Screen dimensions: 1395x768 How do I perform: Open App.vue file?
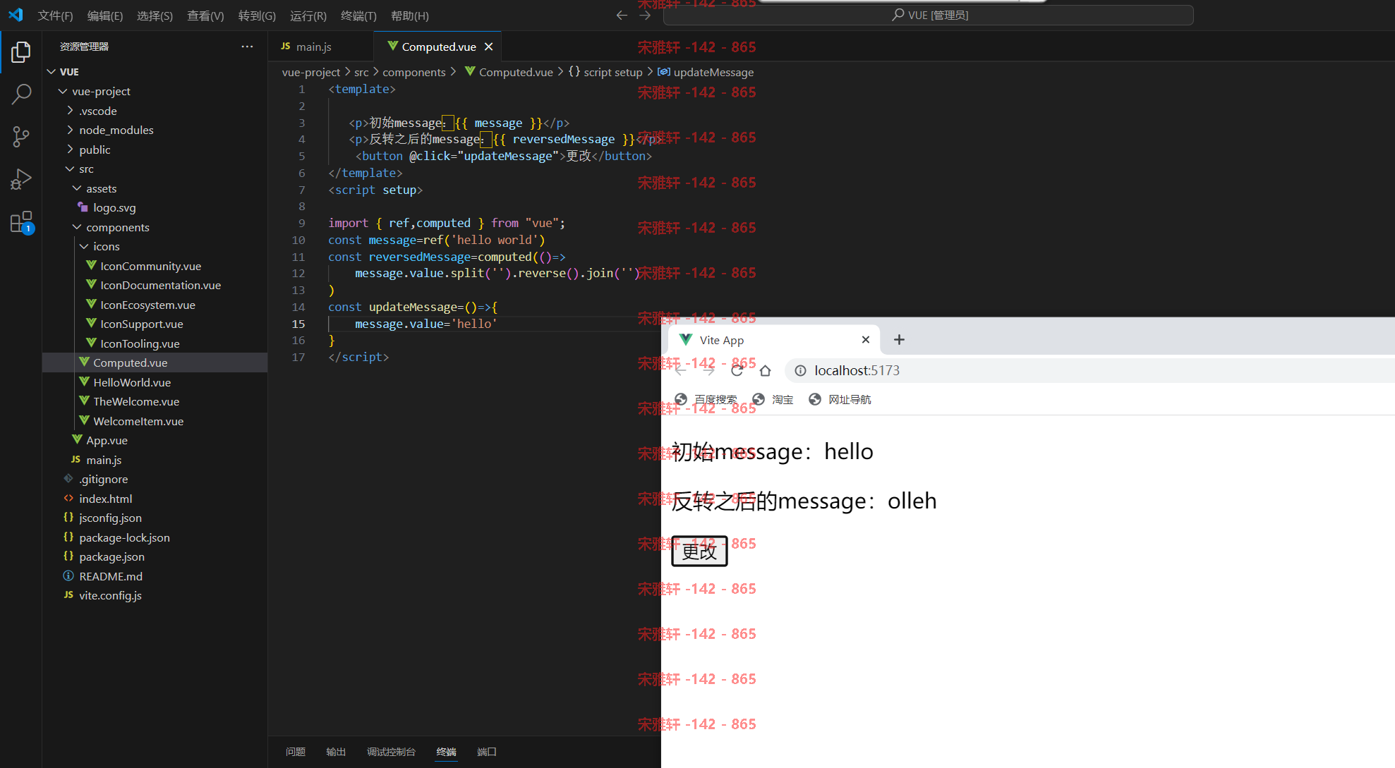pyautogui.click(x=155, y=440)
